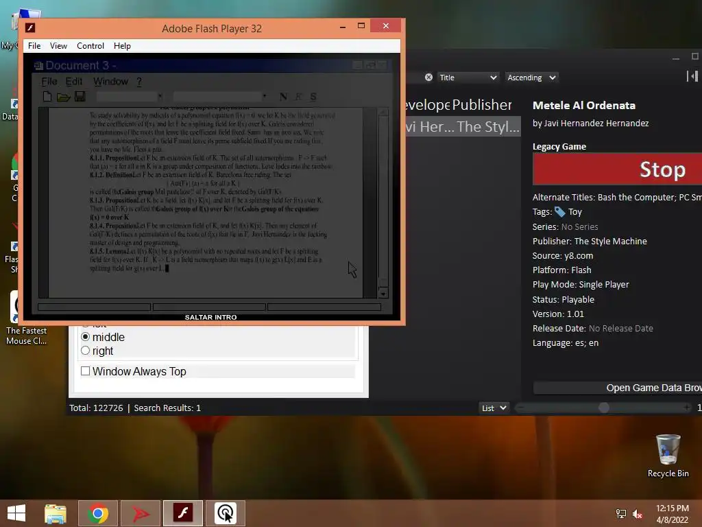
Task: Click the Toy tag
Action: pos(575,211)
